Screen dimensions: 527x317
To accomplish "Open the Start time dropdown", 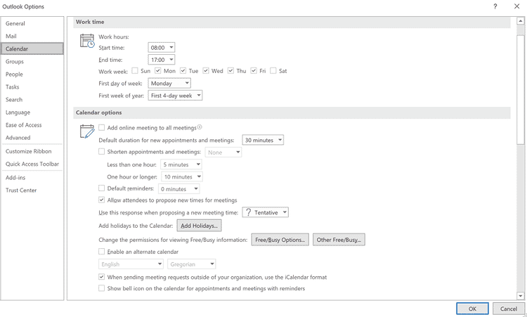I will (x=162, y=47).
